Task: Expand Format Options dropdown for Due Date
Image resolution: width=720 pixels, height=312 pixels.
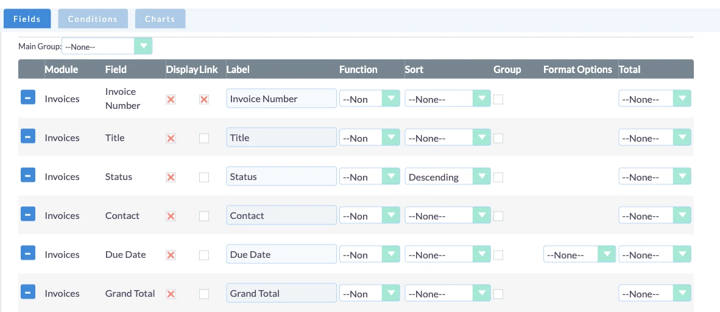Action: point(579,255)
